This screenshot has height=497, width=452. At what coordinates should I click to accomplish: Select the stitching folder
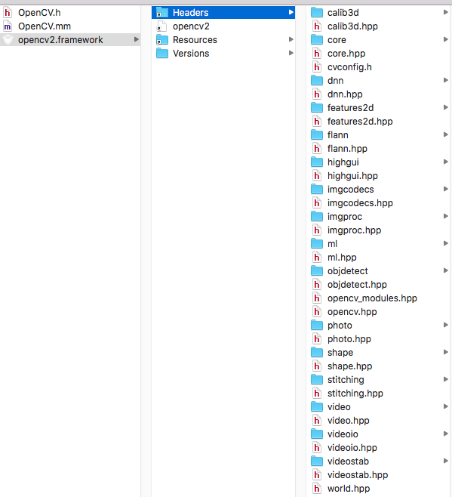pos(346,380)
